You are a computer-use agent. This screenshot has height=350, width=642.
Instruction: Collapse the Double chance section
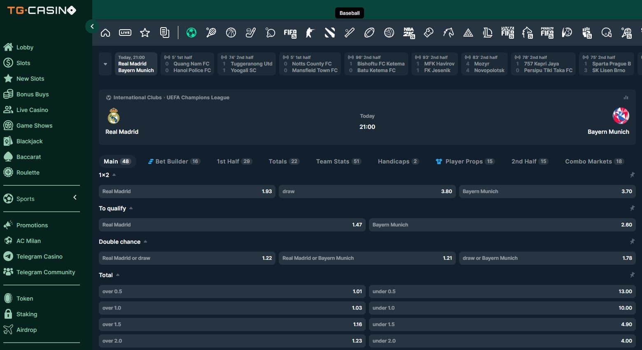145,242
